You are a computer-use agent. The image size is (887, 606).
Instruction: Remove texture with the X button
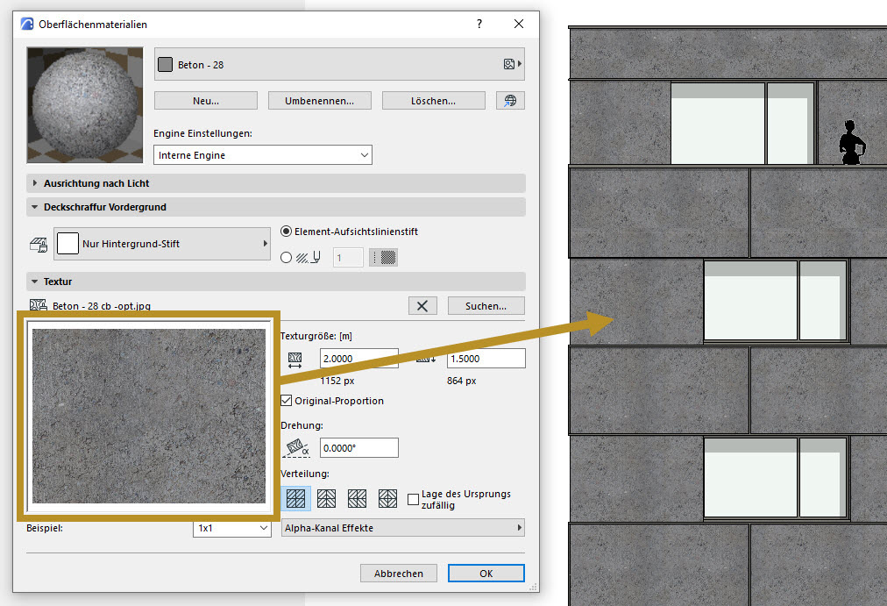coord(422,306)
